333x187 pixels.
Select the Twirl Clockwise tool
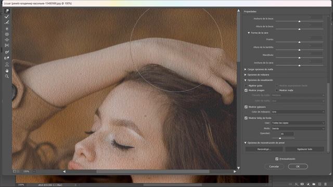7,29
